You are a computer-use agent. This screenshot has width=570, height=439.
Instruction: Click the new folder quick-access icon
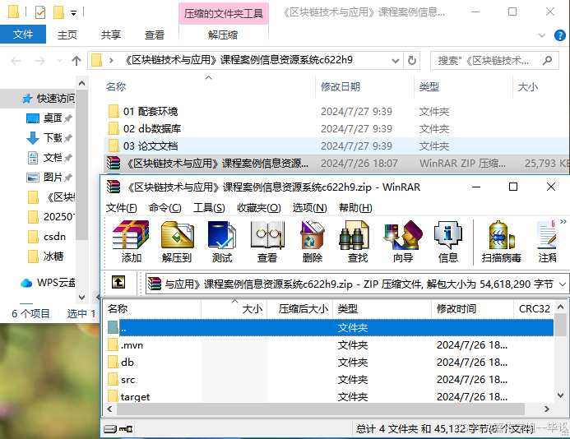(58, 12)
